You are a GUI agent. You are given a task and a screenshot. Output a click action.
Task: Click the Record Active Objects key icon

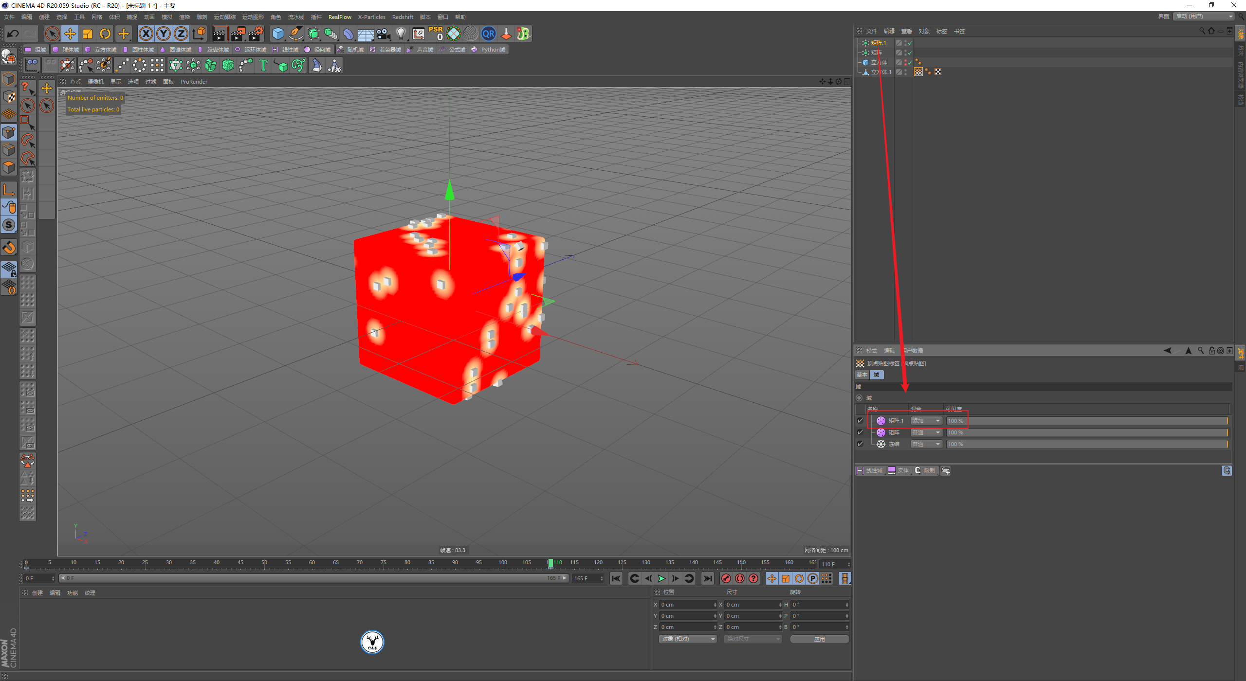pyautogui.click(x=726, y=578)
